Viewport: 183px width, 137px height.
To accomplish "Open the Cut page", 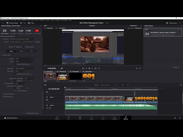I will tap(69, 118).
